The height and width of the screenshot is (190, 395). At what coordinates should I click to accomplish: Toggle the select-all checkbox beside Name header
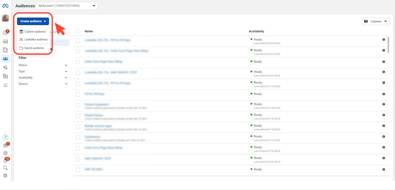tap(78, 31)
